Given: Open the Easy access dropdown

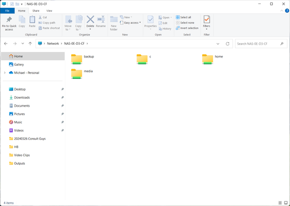Looking at the screenshot, I should [x=130, y=23].
